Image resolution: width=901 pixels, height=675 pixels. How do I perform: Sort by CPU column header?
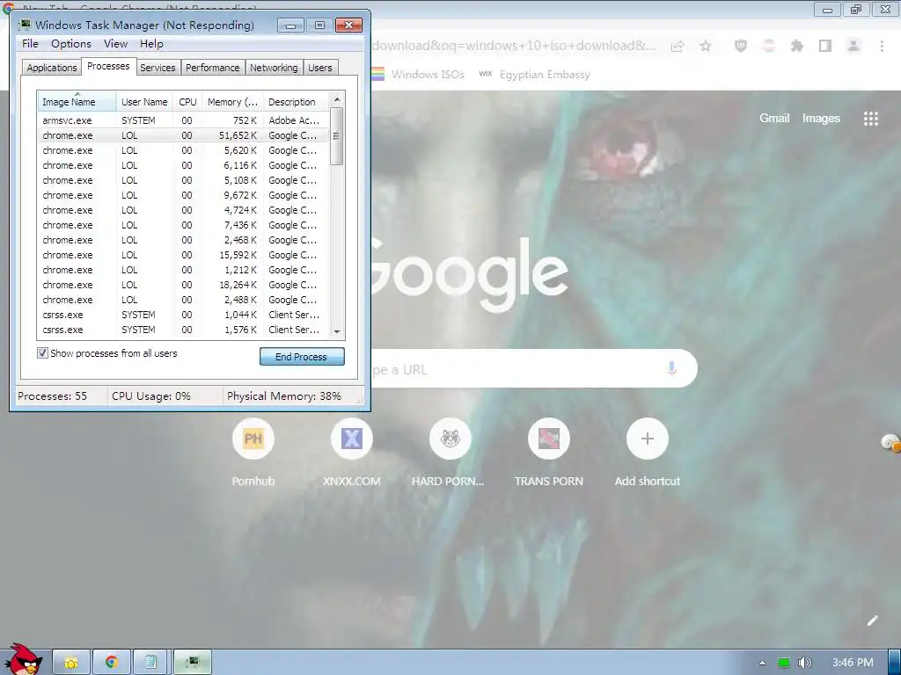point(188,102)
